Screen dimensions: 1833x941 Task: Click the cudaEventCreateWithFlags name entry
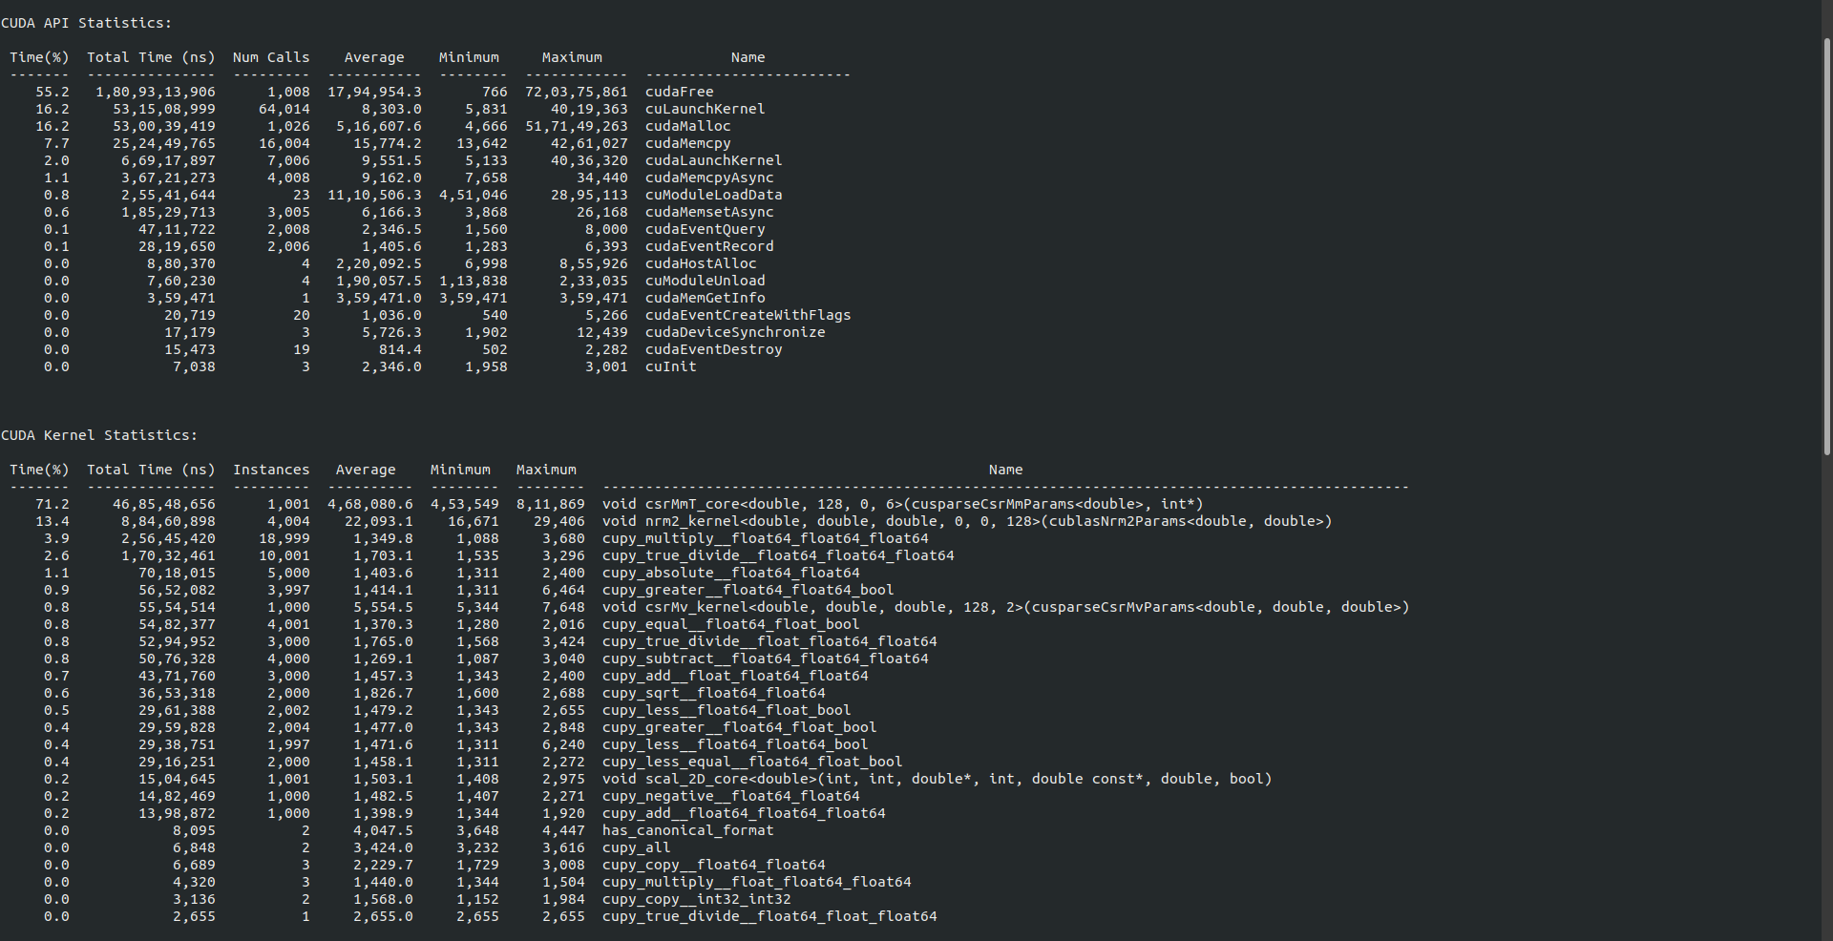coord(748,315)
